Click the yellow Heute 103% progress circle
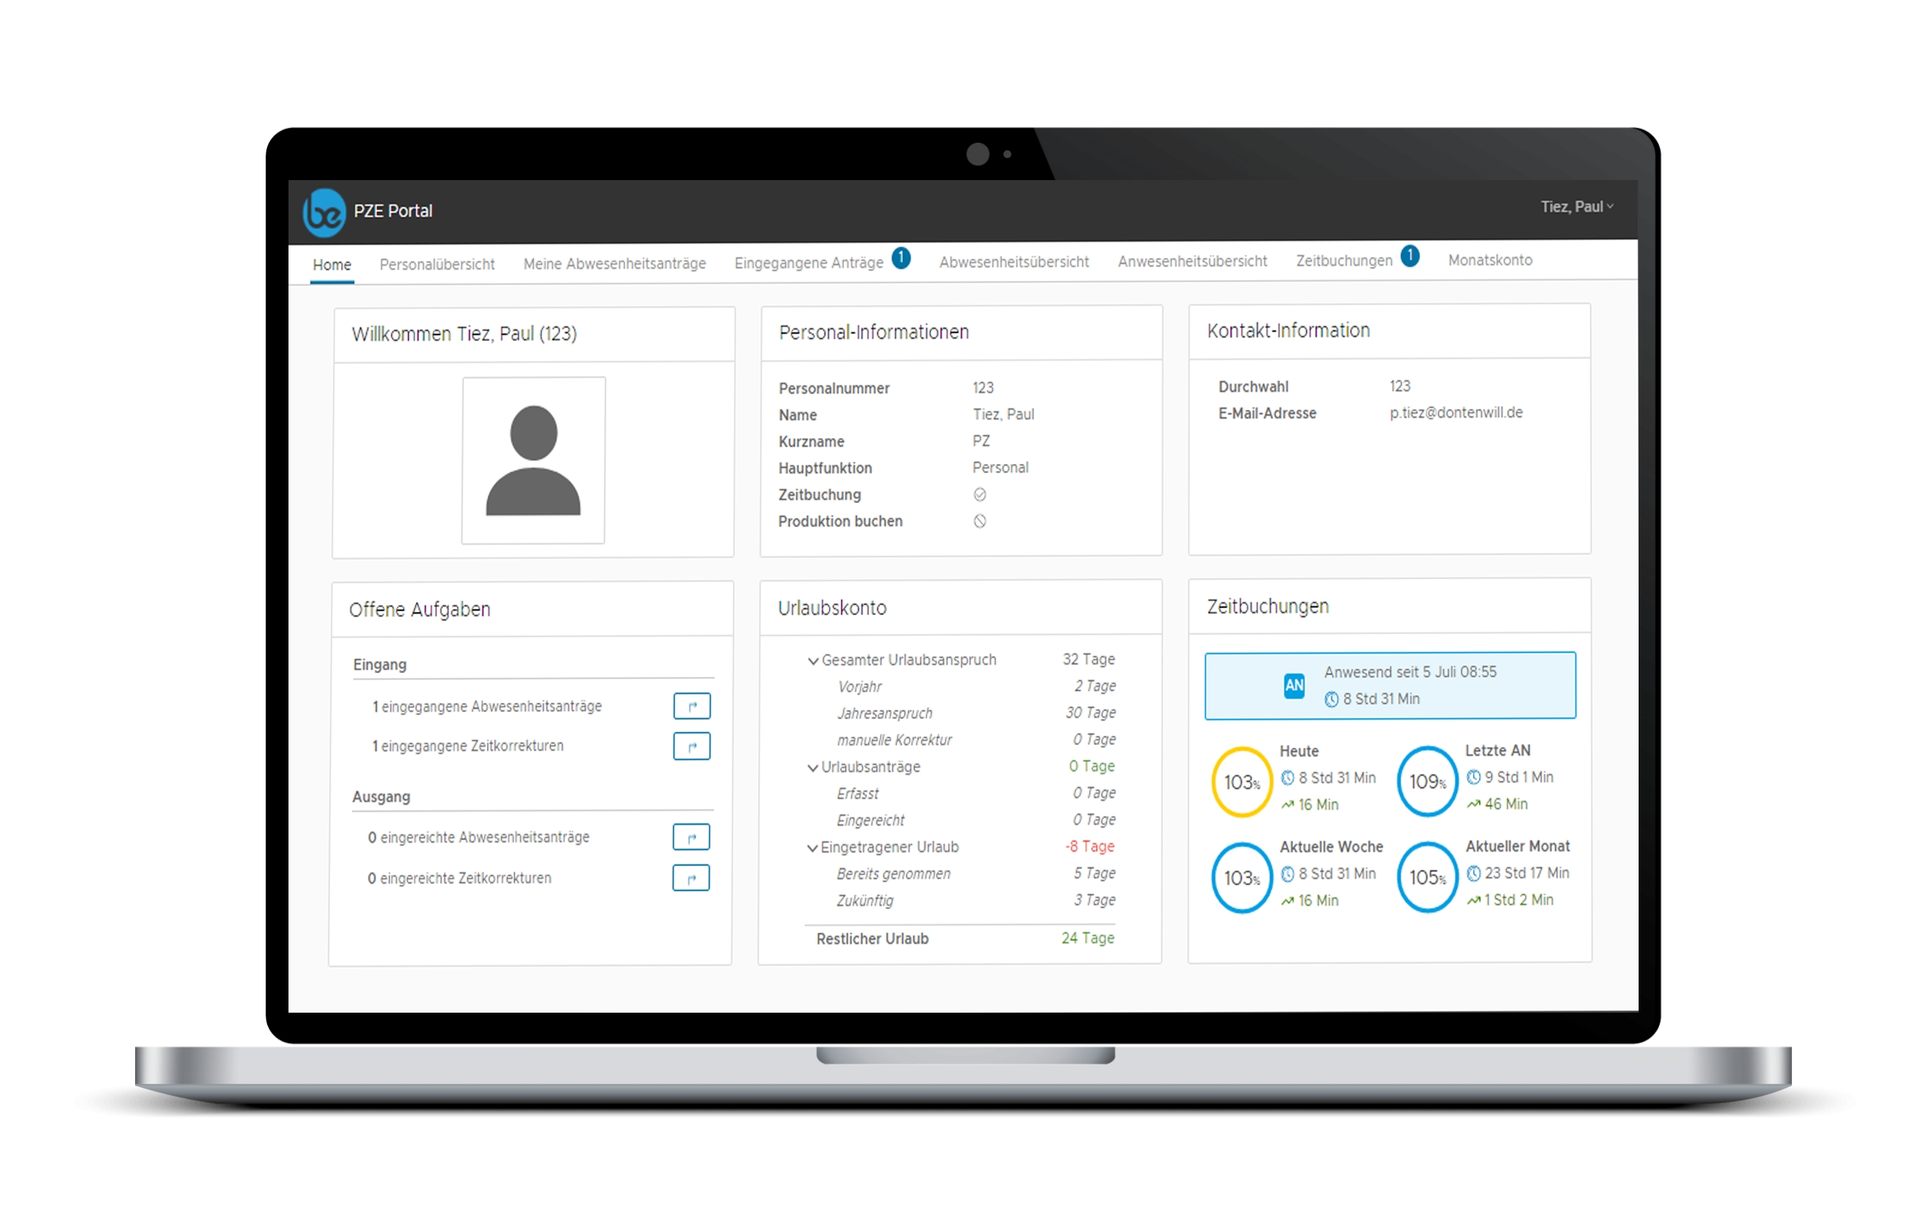The height and width of the screenshot is (1221, 1908). (x=1242, y=782)
